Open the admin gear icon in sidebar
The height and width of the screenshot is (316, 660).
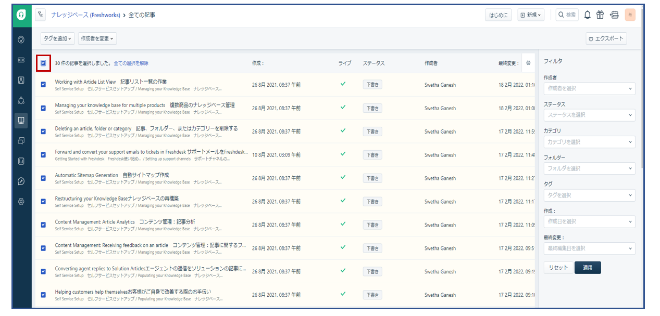[21, 202]
